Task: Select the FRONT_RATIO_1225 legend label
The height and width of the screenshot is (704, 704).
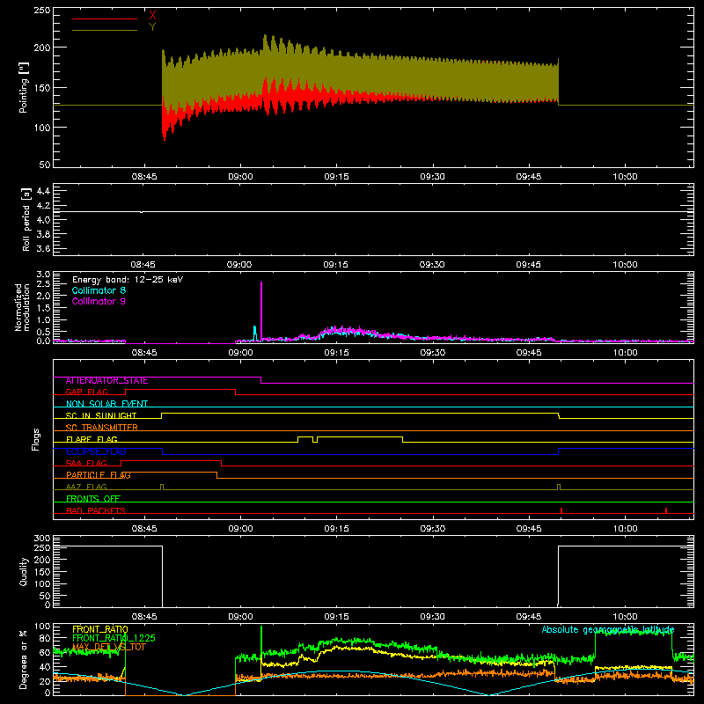Action: pos(114,638)
